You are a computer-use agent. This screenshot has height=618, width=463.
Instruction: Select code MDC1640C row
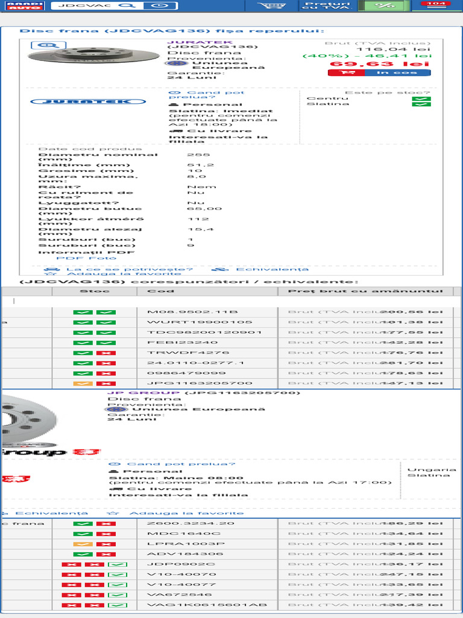click(184, 534)
